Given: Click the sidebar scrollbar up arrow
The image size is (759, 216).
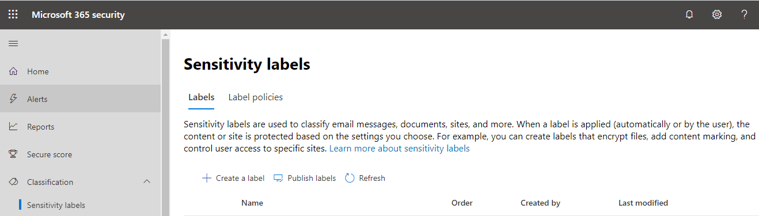Looking at the screenshot, I should [x=166, y=35].
